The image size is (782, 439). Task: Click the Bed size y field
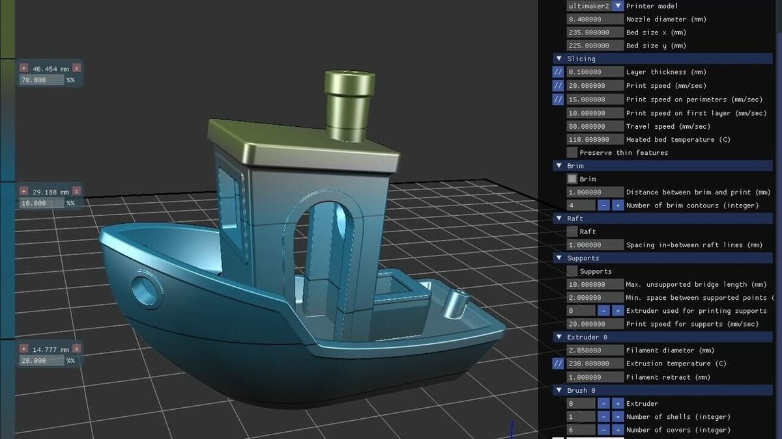point(595,46)
